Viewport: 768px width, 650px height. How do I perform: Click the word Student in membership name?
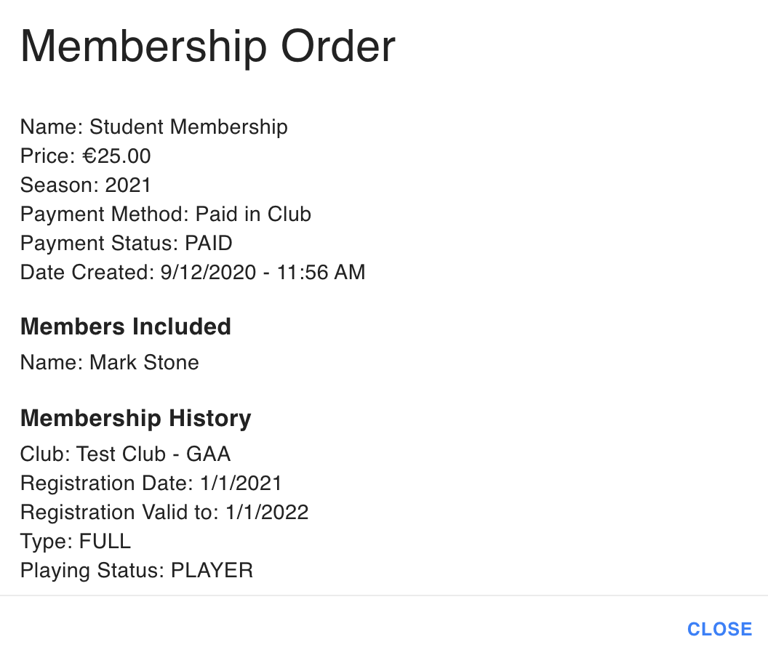pyautogui.click(x=127, y=127)
